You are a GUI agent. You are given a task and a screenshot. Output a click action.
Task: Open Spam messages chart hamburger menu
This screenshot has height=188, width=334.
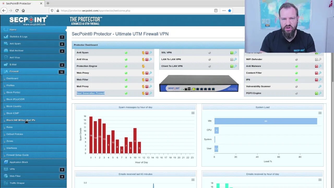(x=193, y=113)
